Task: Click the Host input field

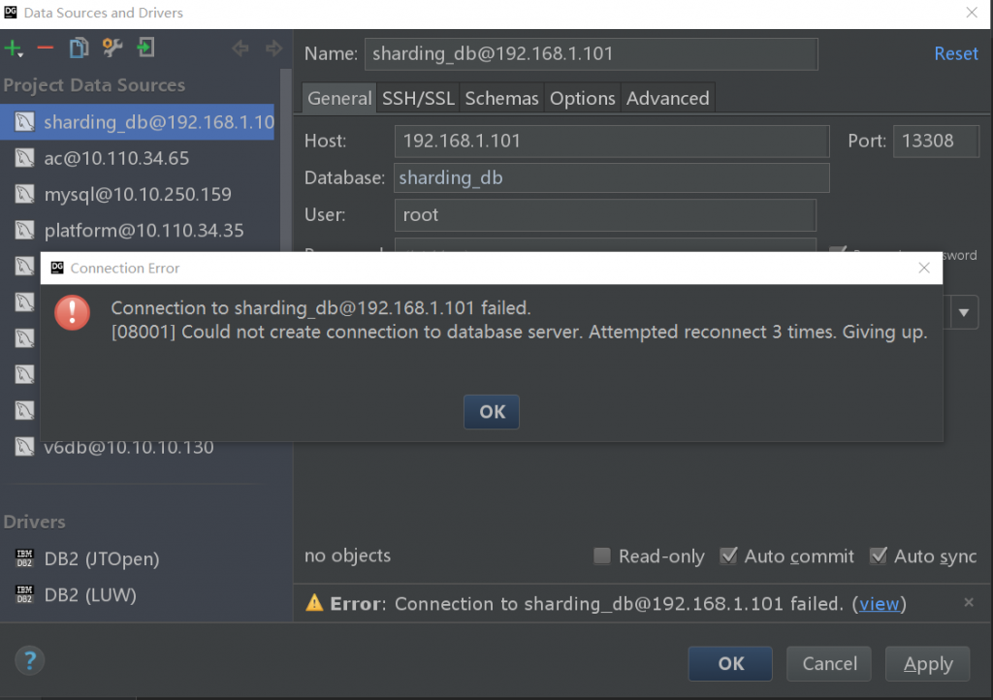Action: tap(612, 141)
